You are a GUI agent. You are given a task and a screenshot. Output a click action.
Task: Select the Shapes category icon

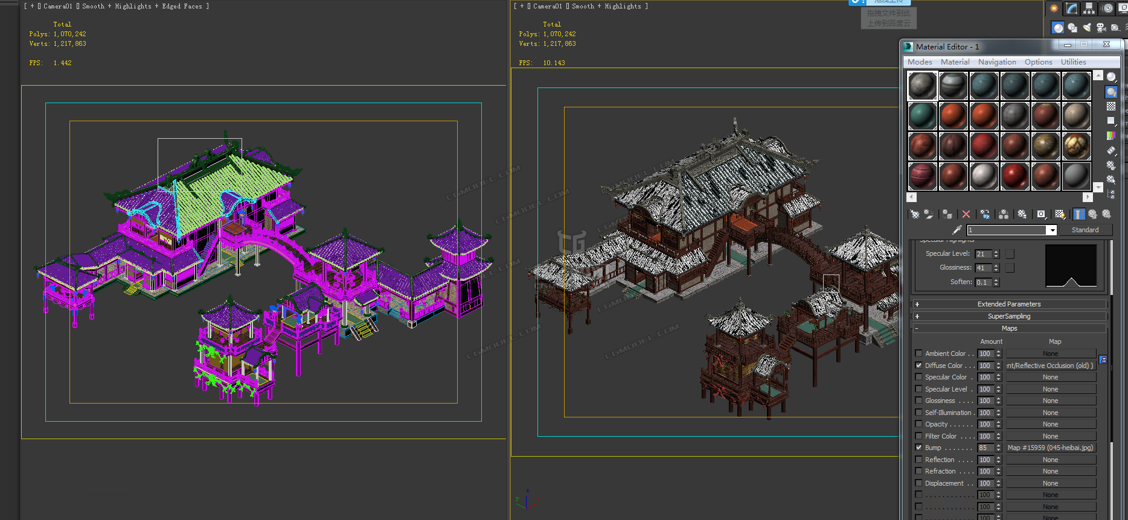1072,28
